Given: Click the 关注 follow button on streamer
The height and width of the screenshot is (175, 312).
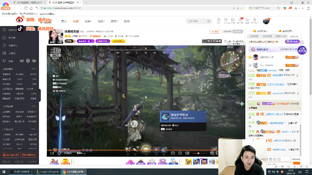Looking at the screenshot, I should (214, 31).
